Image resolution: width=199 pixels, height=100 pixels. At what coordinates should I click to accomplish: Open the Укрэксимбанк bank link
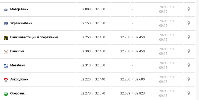[21, 23]
